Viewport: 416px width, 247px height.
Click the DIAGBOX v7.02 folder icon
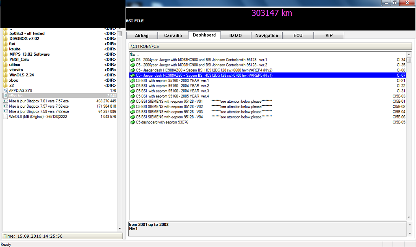coord(5,39)
